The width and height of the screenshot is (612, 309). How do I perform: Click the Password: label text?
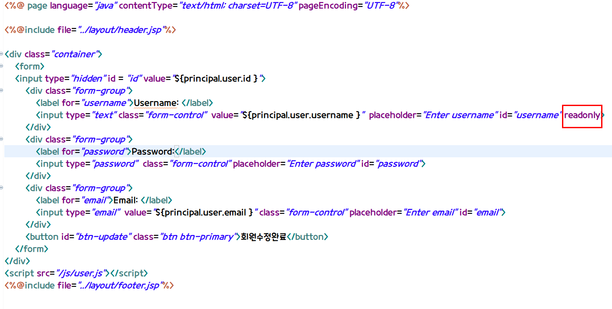pos(153,152)
